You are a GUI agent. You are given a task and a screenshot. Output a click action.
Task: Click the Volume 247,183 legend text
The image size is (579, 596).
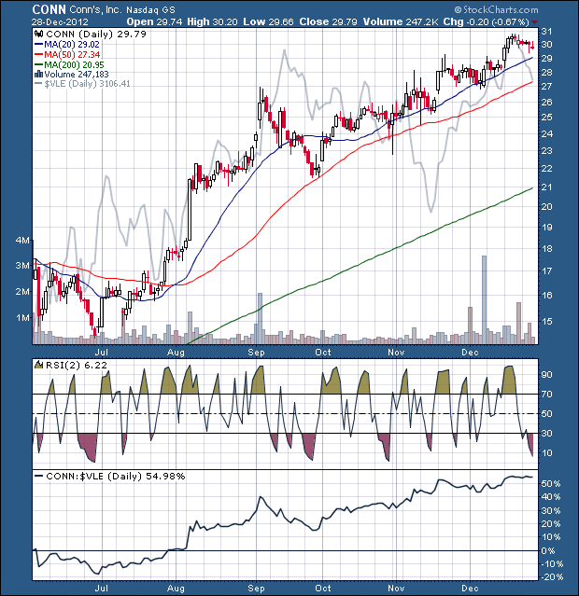click(x=77, y=74)
